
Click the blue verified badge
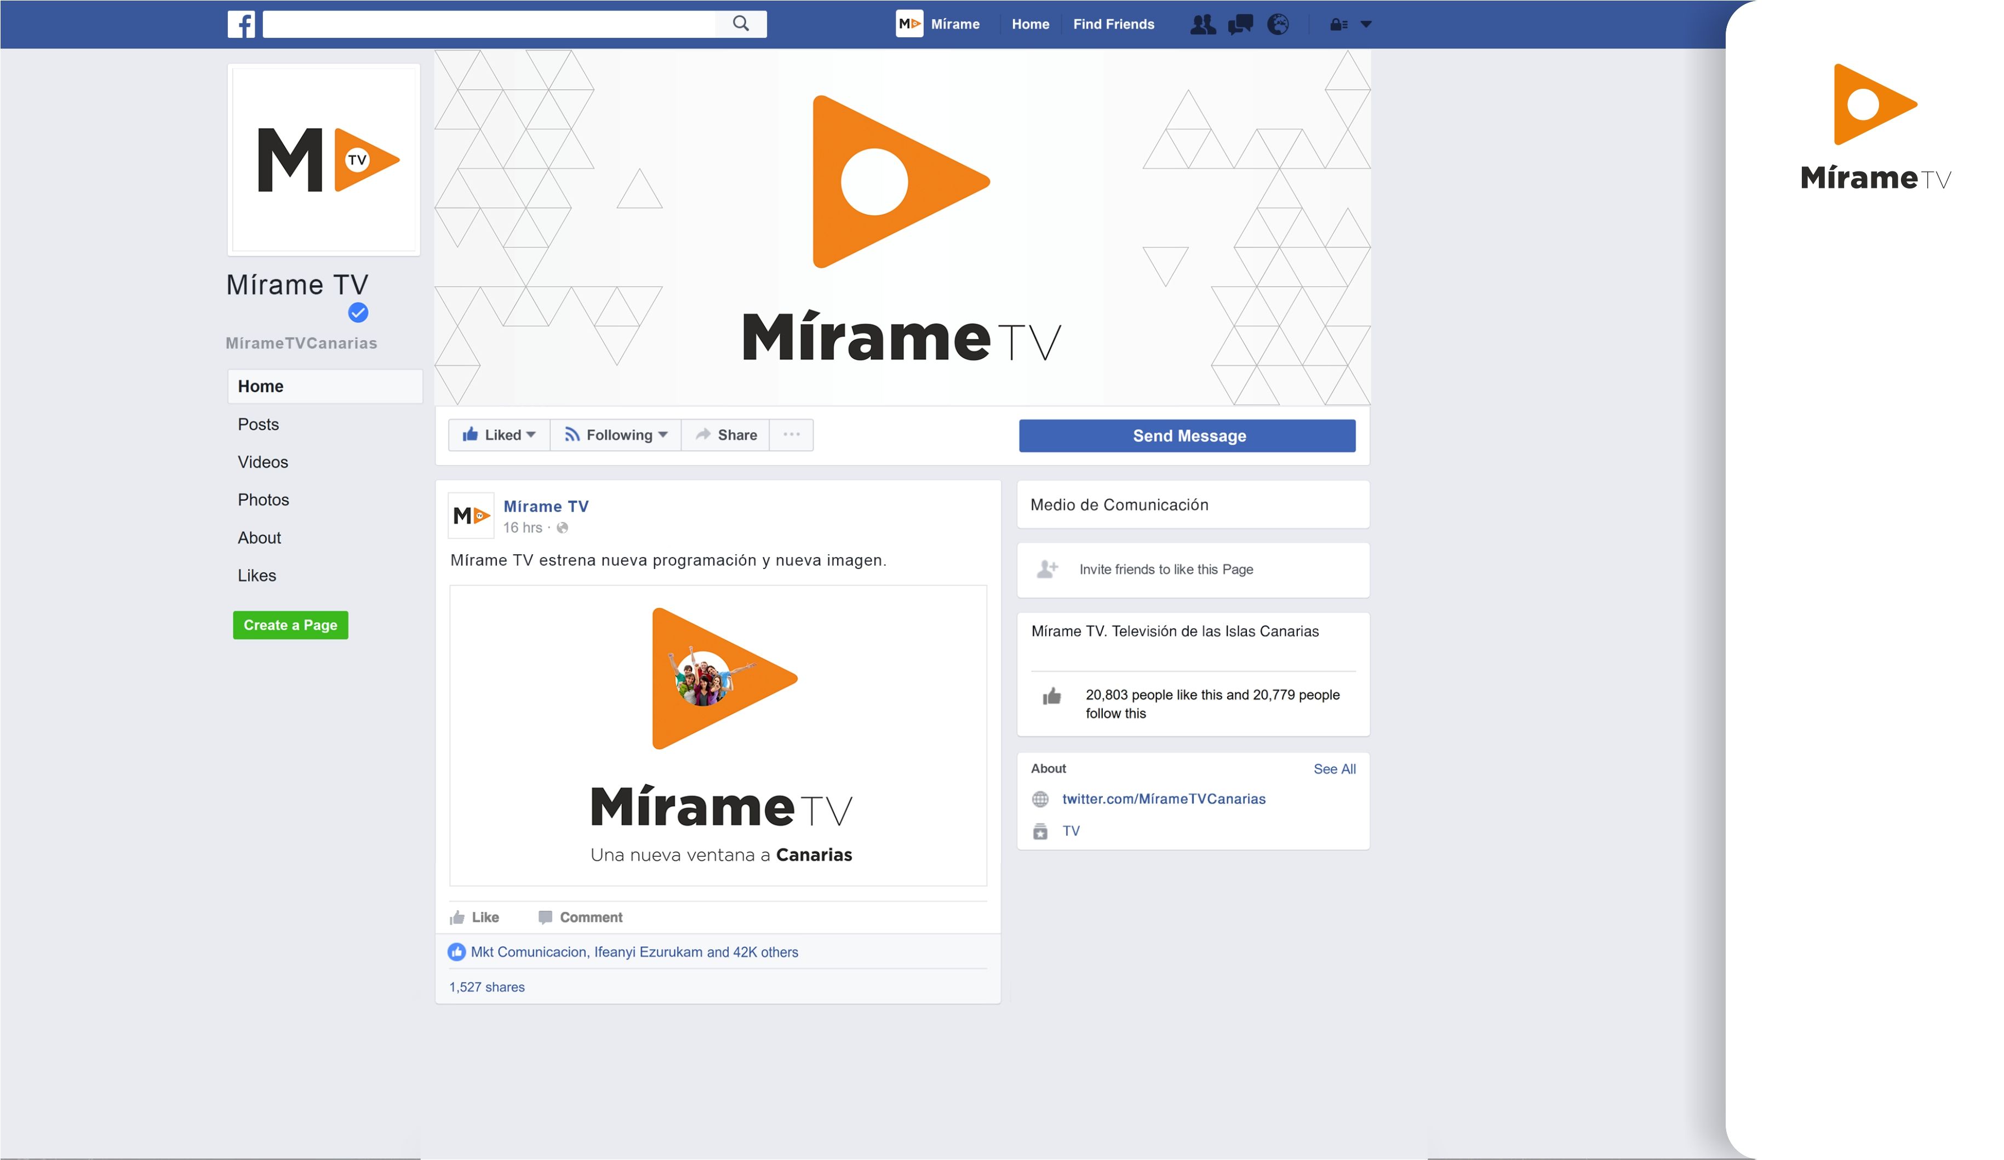coord(358,313)
